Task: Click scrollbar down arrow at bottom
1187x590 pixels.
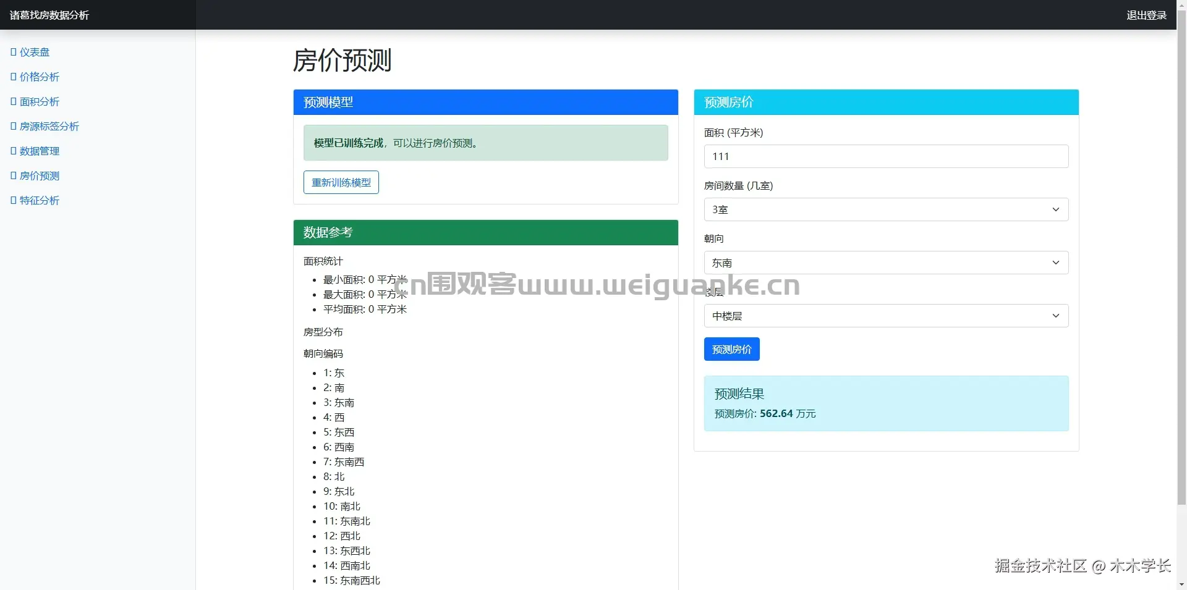Action: point(1181,584)
